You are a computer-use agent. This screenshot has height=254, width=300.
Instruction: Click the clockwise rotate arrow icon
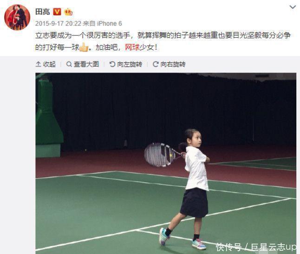point(156,64)
